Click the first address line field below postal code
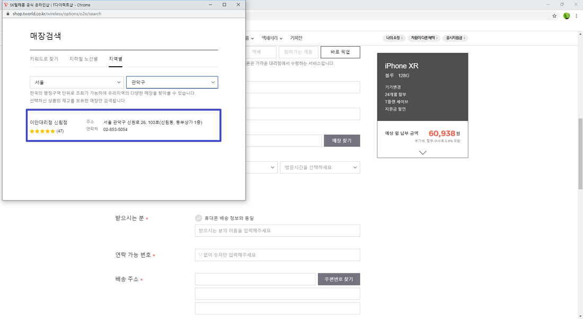Image resolution: width=583 pixels, height=319 pixels. click(277, 294)
